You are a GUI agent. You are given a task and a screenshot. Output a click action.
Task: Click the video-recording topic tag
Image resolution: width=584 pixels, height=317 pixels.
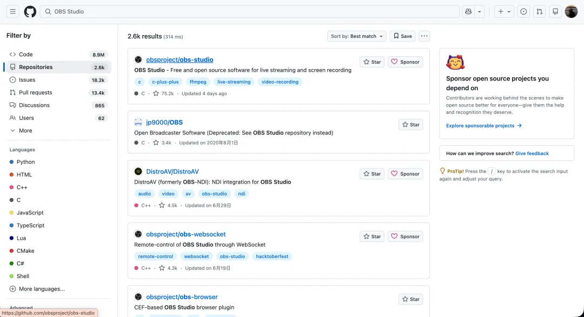pyautogui.click(x=280, y=82)
